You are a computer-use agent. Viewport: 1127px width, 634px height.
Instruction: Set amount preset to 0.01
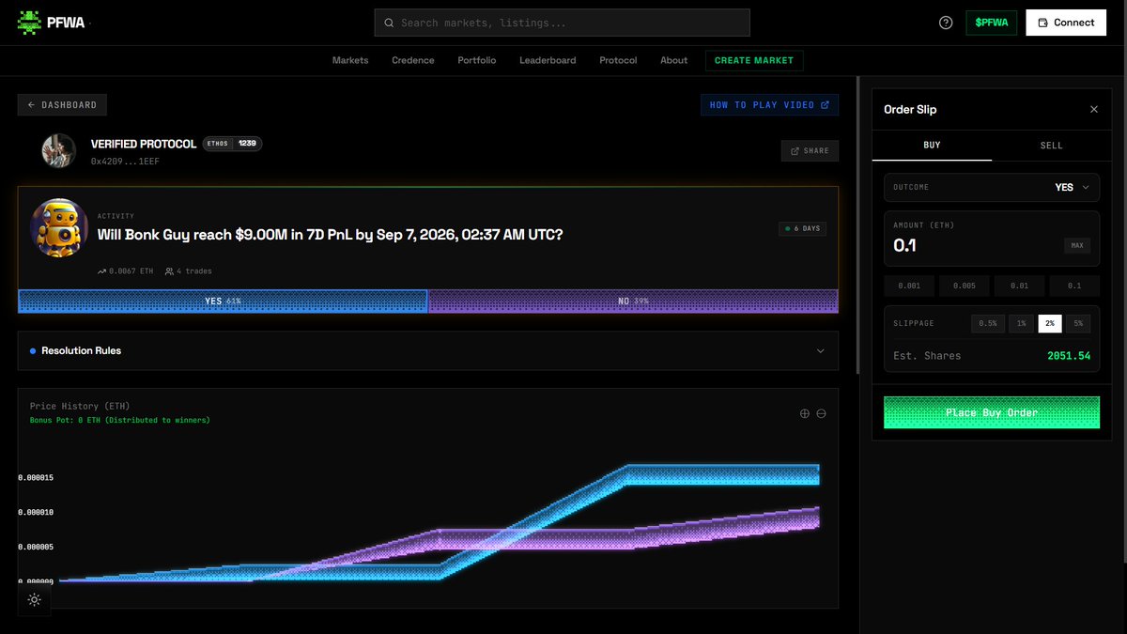click(x=1019, y=286)
